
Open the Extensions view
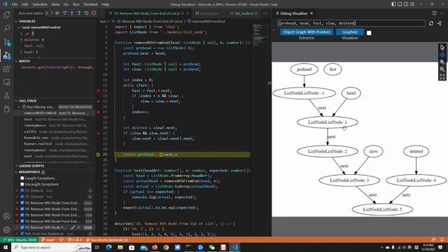pyautogui.click(x=6, y=69)
